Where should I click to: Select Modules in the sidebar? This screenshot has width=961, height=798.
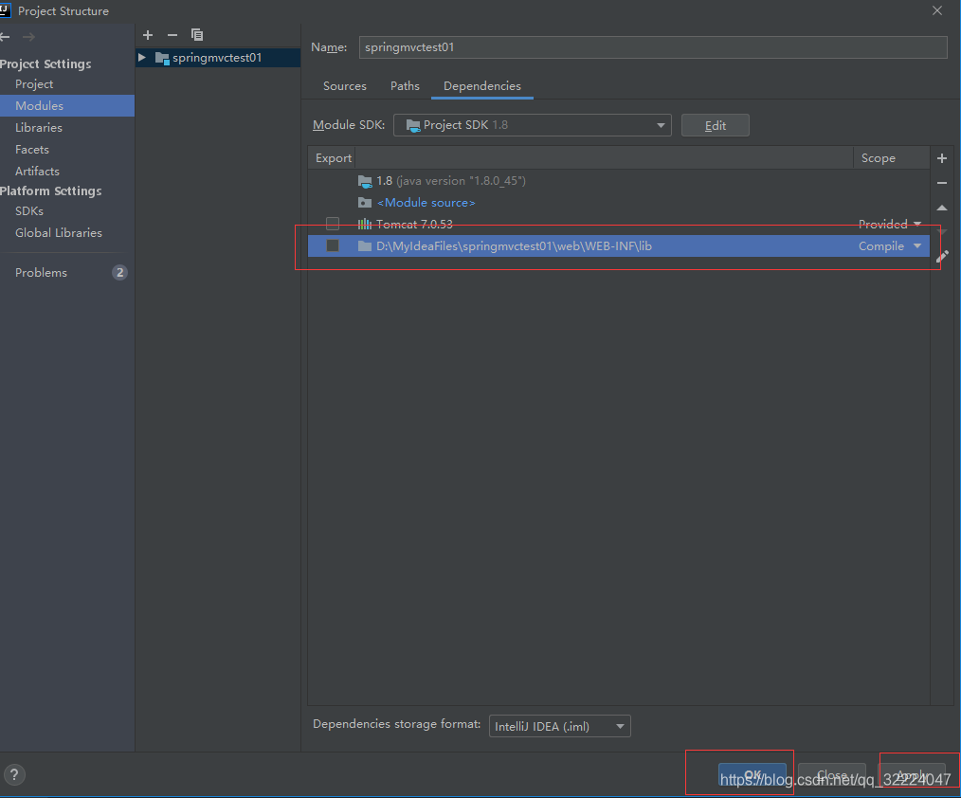[x=67, y=105]
